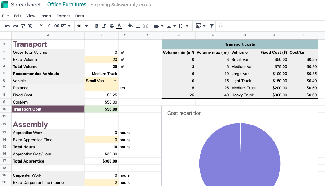The image size is (325, 186).
Task: Open the View menu
Action: click(31, 16)
